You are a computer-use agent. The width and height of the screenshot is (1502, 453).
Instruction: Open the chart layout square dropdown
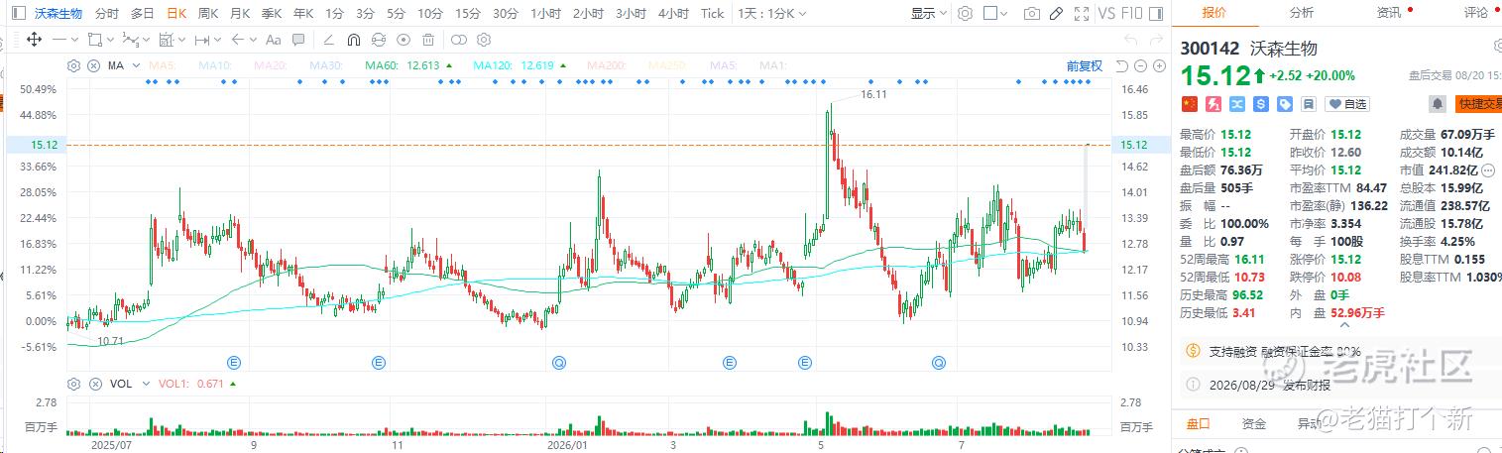coord(995,14)
